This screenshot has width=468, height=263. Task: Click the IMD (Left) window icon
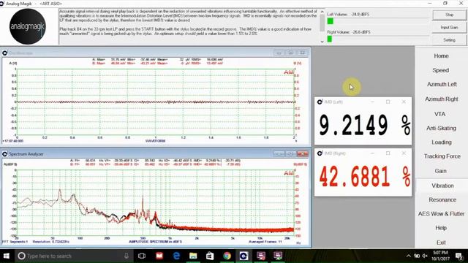pos(320,102)
